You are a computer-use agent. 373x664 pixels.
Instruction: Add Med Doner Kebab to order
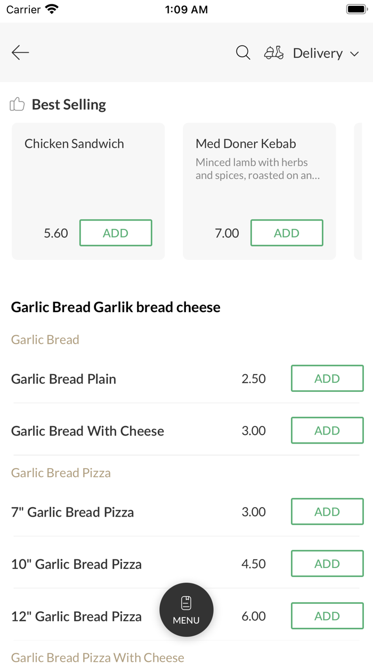287,233
